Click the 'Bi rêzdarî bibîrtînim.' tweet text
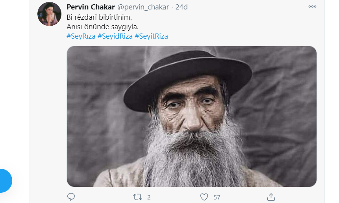Image resolution: width=339 pixels, height=203 pixels. [99, 17]
